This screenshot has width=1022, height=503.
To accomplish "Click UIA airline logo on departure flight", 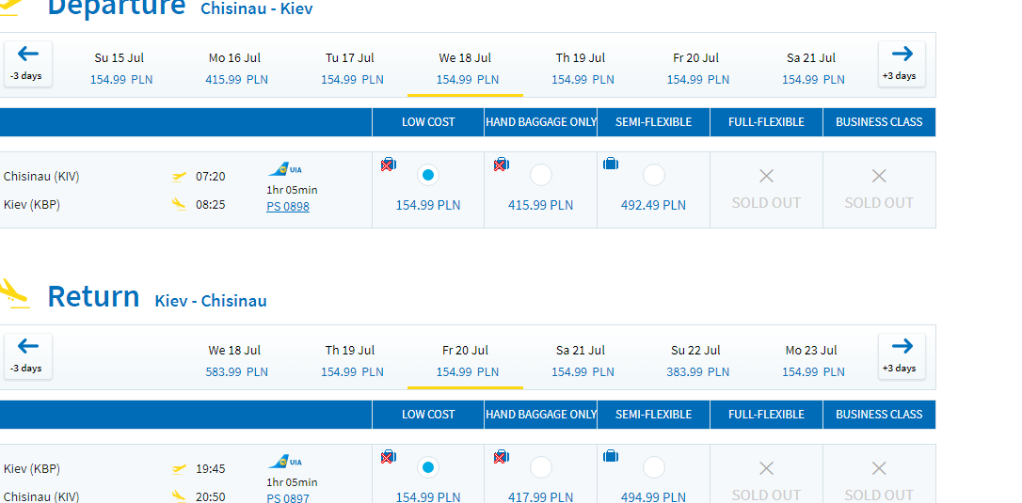I will click(285, 170).
